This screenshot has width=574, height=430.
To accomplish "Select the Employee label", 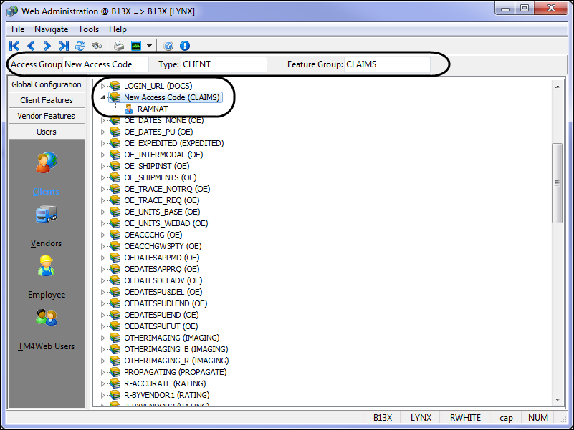I will tap(47, 295).
